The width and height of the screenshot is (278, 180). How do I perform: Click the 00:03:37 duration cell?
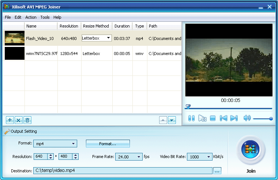(x=122, y=38)
